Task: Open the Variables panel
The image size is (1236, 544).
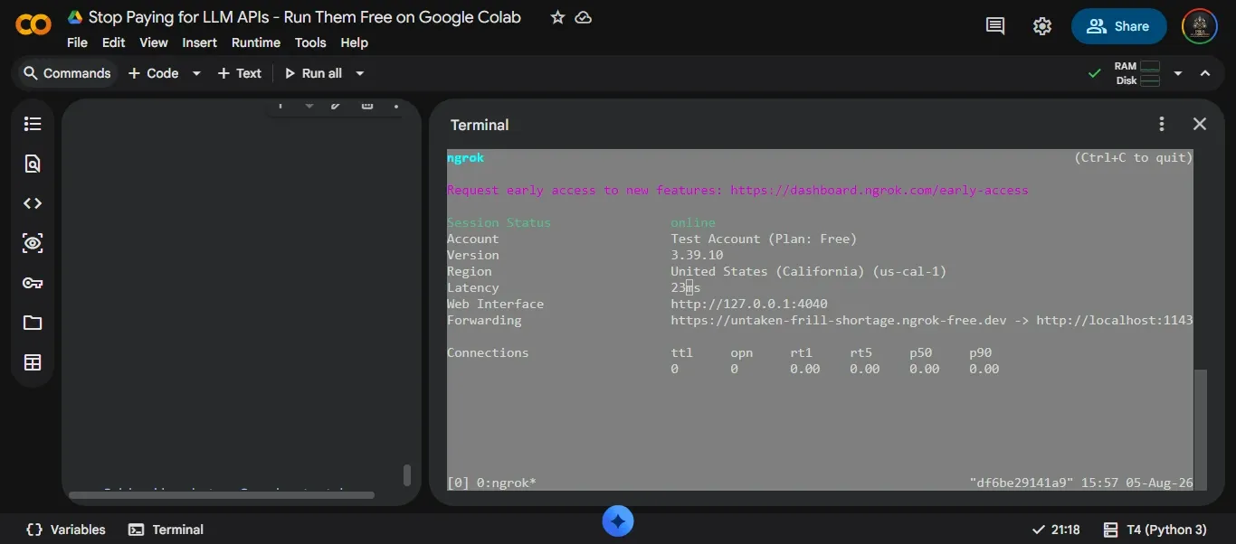Action: (x=66, y=530)
